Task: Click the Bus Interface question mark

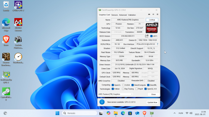Action: tap(157, 44)
